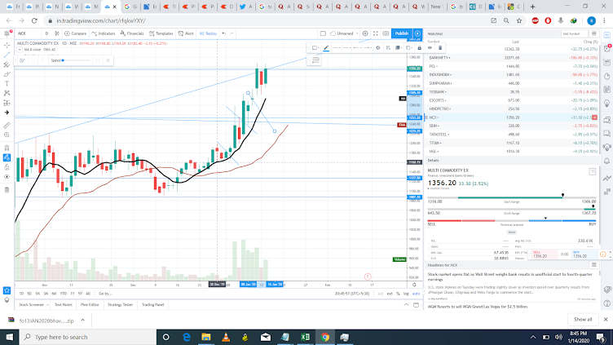Open watchlist list-menu icon next to Add Symbol

593,34
